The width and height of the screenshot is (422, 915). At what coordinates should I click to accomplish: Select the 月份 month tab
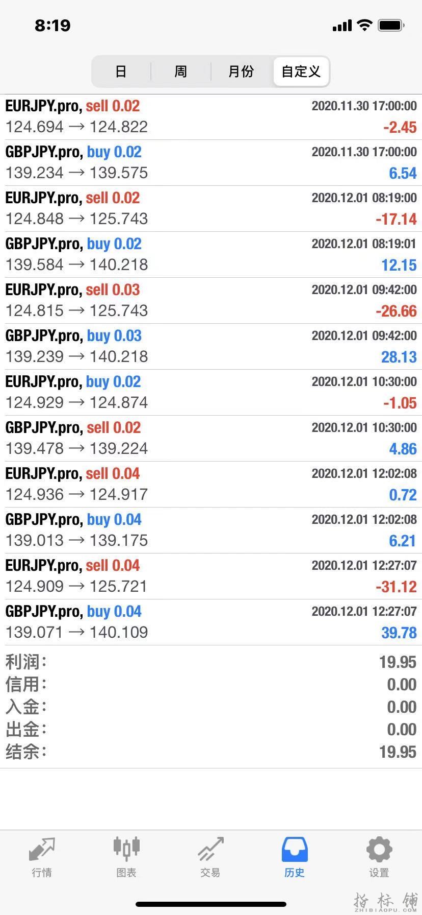point(241,71)
